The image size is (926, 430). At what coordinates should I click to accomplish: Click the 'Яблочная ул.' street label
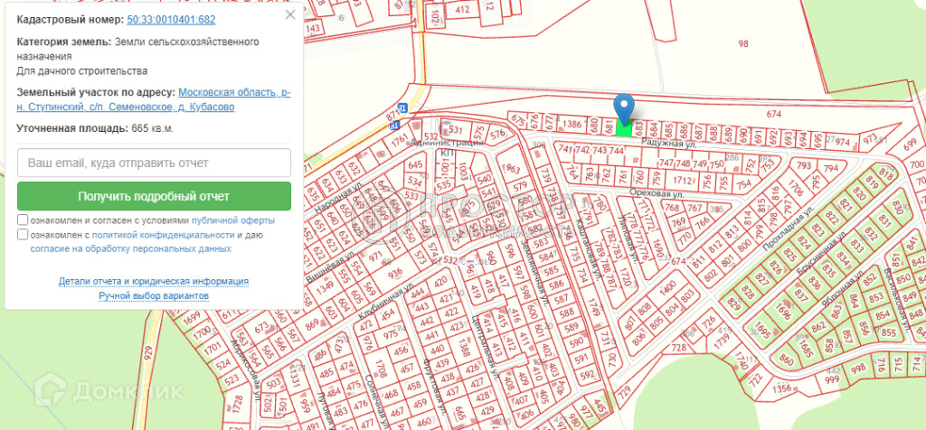pyautogui.click(x=842, y=287)
